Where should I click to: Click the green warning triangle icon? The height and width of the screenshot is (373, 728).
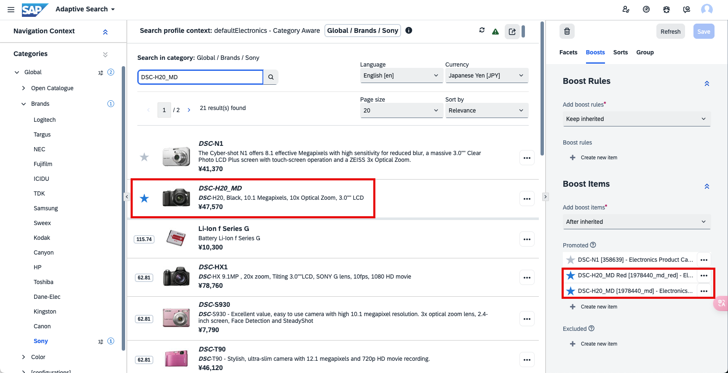tap(495, 31)
